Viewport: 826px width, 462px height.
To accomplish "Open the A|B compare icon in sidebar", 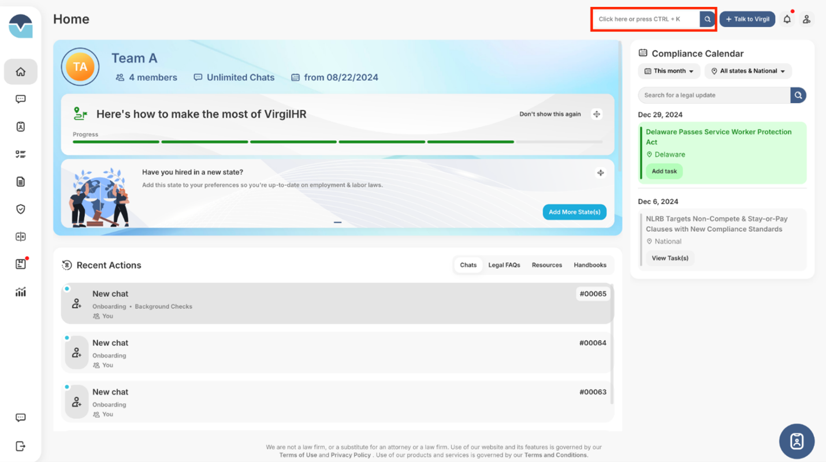I will click(x=21, y=236).
